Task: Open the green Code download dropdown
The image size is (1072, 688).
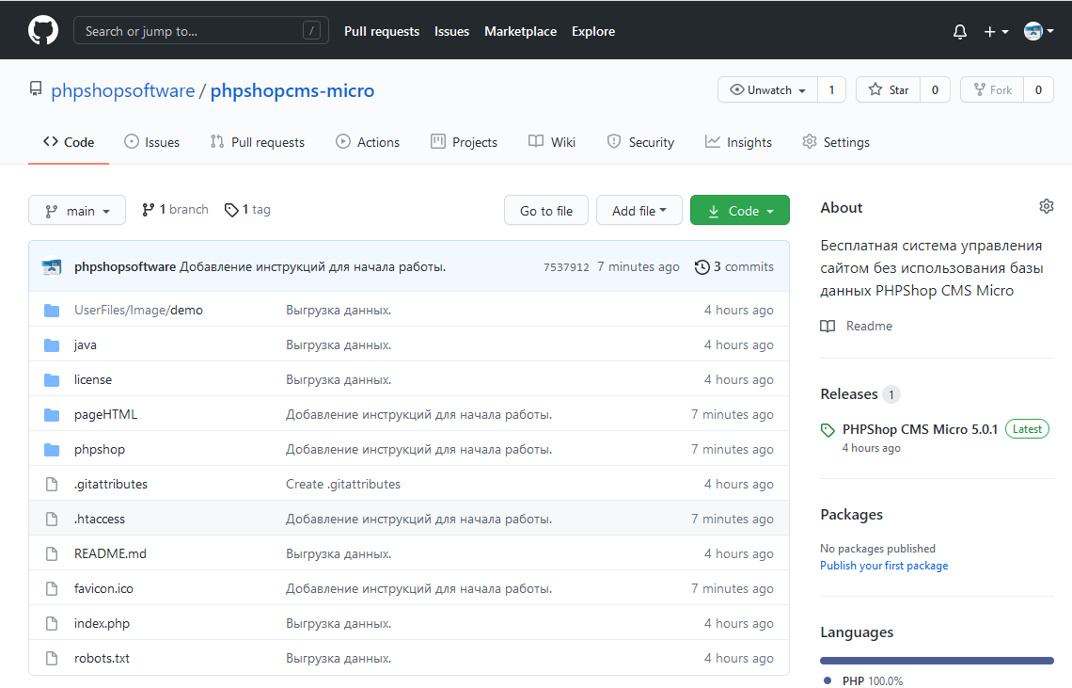Action: (x=740, y=211)
